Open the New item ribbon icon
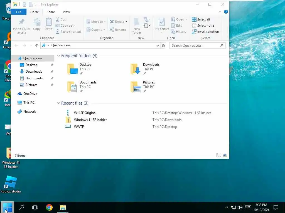Screen dimensions: 285x213 pos(146,19)
